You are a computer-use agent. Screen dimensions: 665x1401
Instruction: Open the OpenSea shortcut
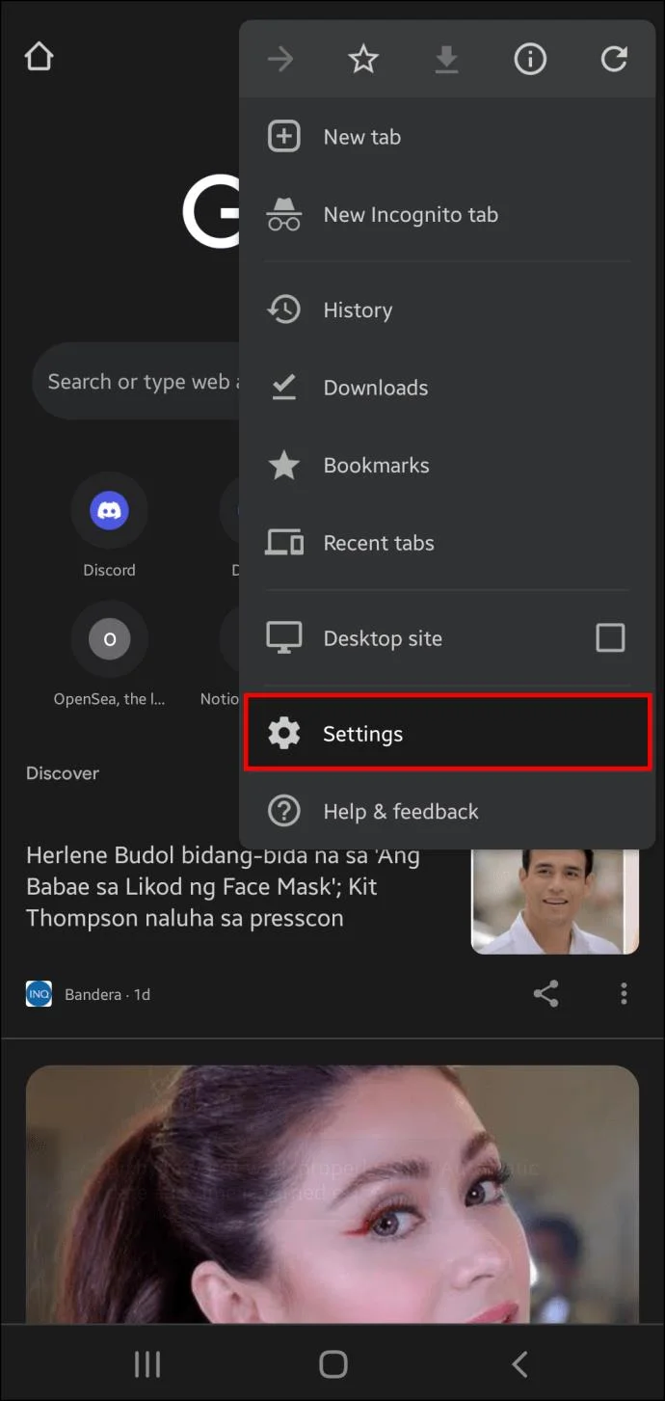coord(109,638)
